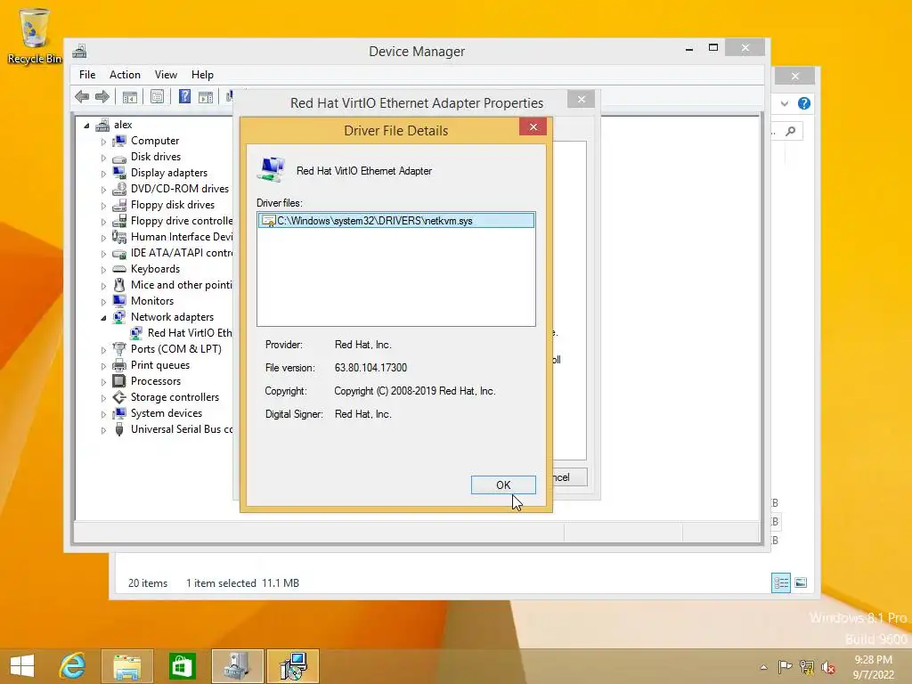Open File Explorer from the taskbar
912x684 pixels.
[127, 666]
